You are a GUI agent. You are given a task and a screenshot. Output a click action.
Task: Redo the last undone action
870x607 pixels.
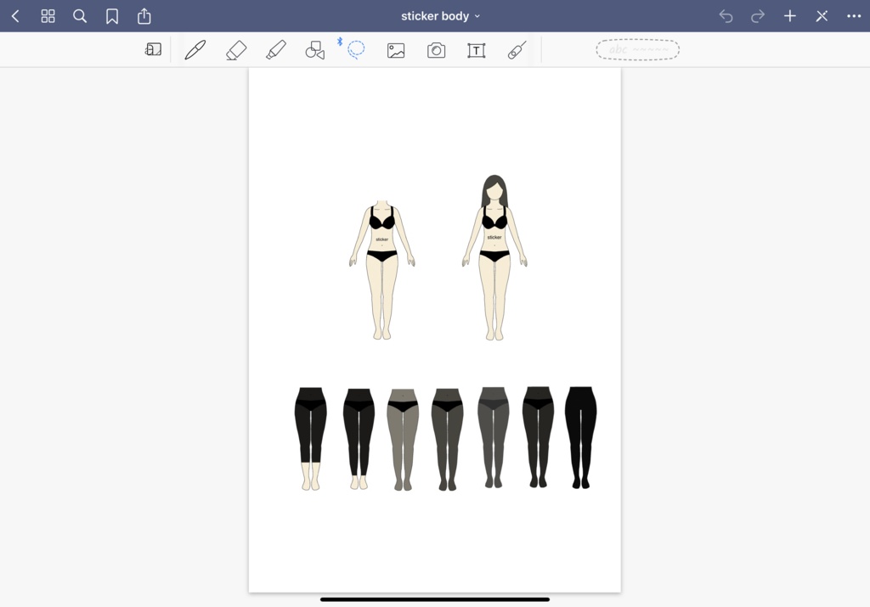coord(758,16)
